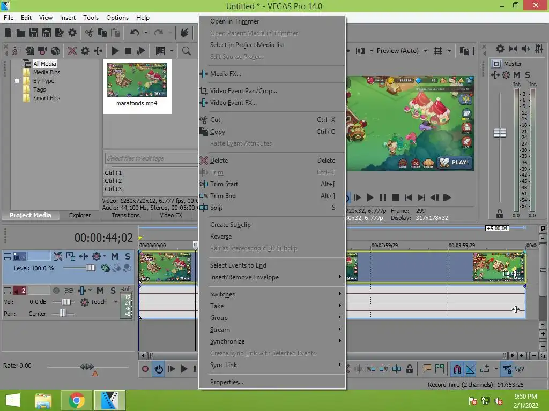
Task: Open Project Properties gear in main toolbar
Action: (x=72, y=33)
